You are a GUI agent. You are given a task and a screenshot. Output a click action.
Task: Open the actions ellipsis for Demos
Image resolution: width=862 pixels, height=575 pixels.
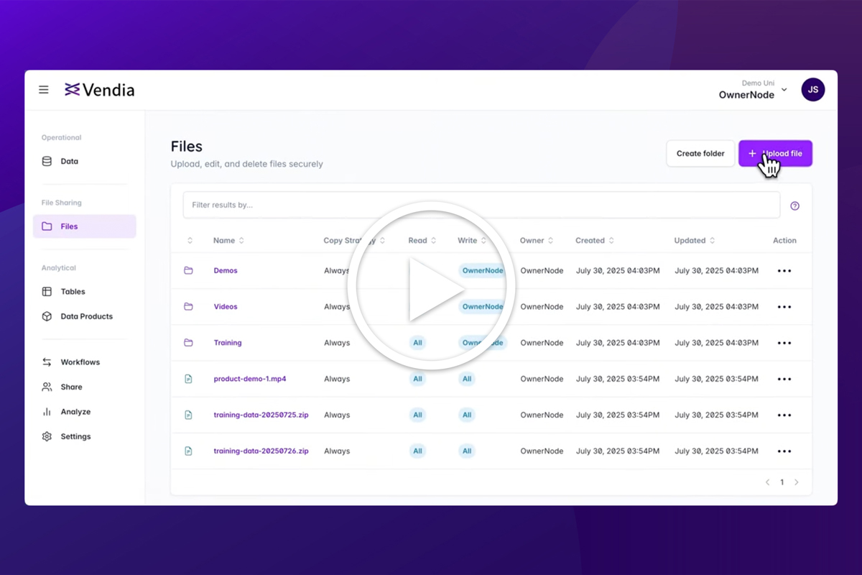coord(784,271)
